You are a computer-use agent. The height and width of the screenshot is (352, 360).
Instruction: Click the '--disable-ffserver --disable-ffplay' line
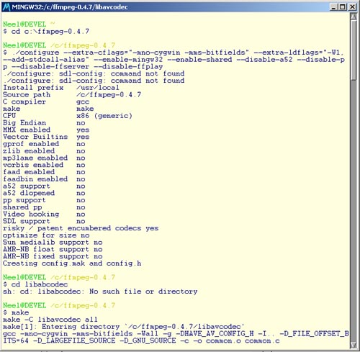tap(83, 66)
